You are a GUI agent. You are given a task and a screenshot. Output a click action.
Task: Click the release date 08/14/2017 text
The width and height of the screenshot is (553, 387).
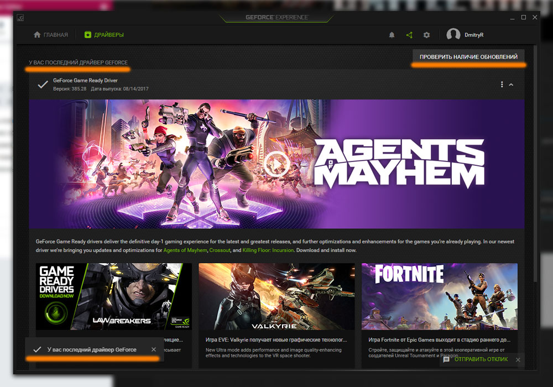119,89
